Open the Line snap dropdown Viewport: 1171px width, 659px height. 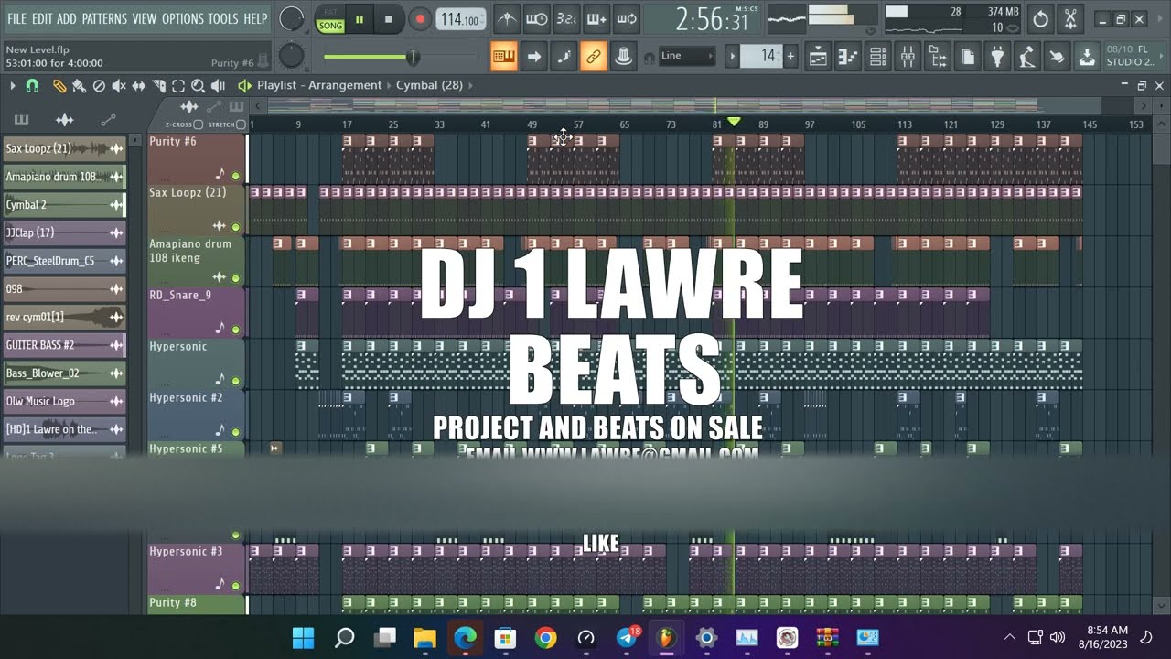[x=685, y=56]
